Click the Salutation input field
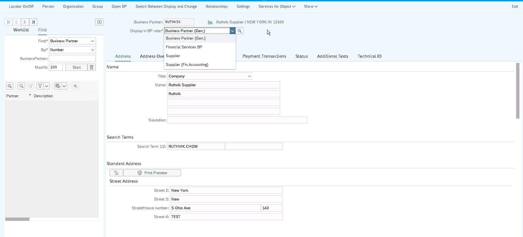Image resolution: width=523 pixels, height=237 pixels. pos(237,120)
